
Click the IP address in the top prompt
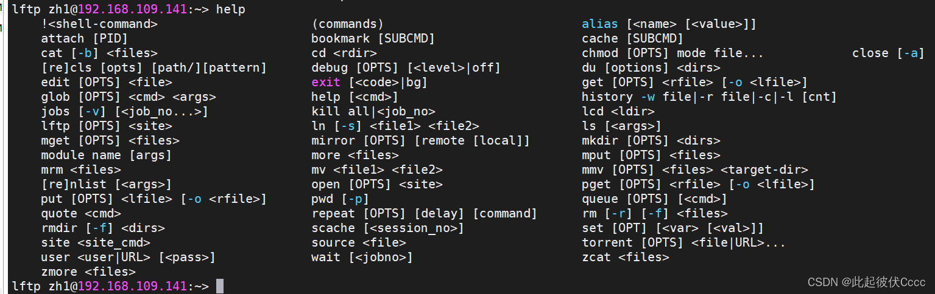133,9
